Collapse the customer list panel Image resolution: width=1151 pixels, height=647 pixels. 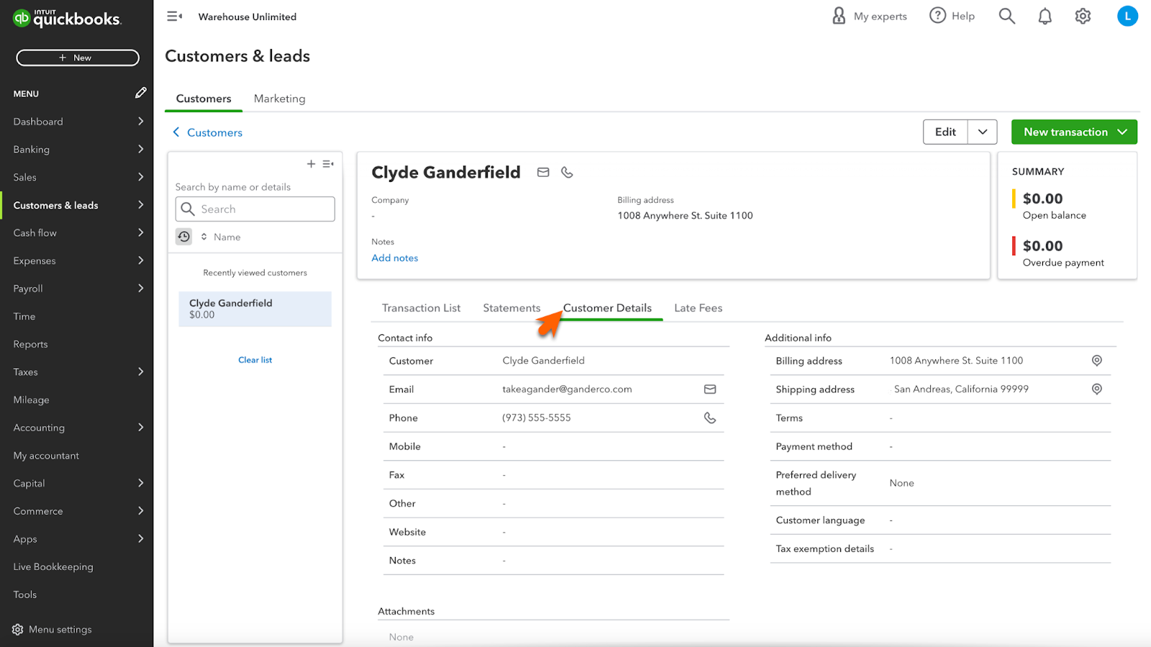[328, 164]
